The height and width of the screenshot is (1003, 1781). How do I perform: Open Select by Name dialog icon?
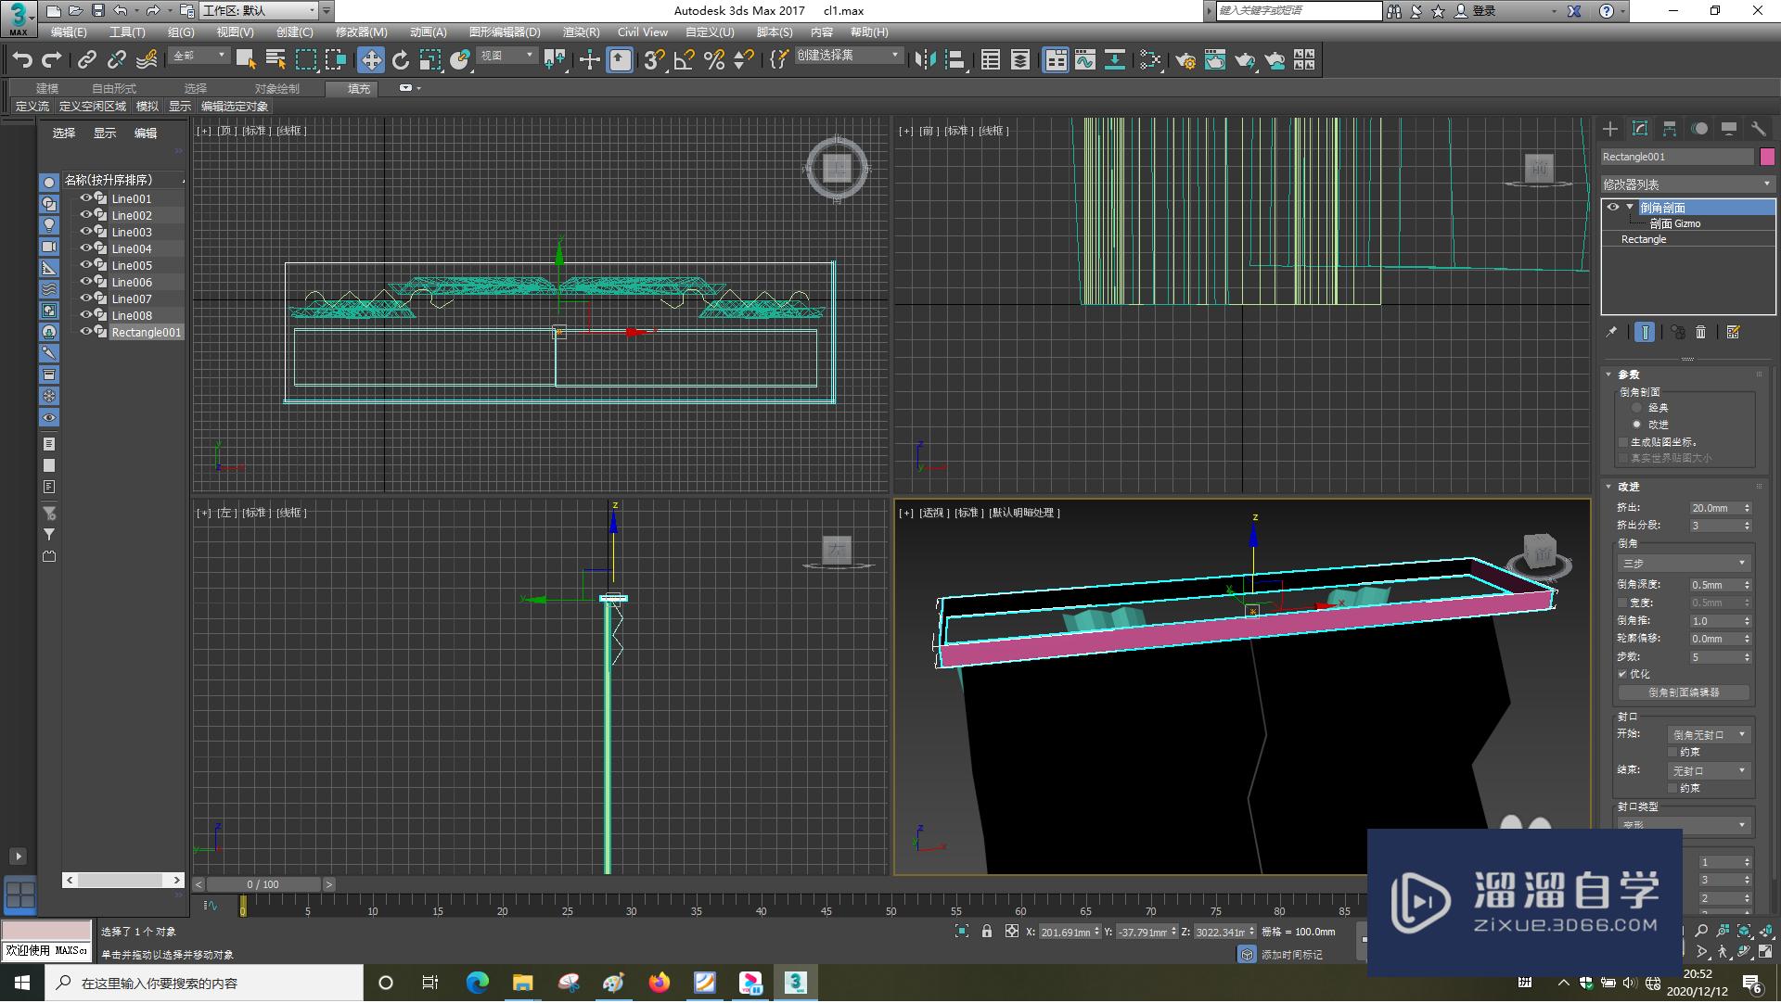click(275, 60)
